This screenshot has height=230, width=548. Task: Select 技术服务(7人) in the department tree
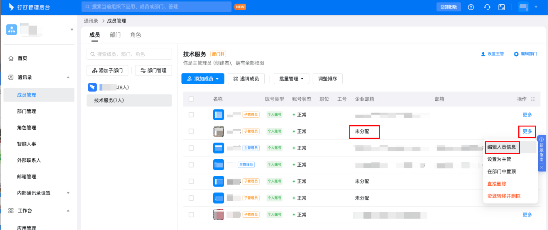pos(129,100)
